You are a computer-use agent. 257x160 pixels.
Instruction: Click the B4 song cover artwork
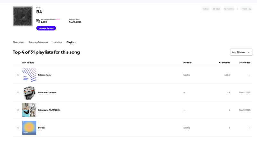[x=22, y=16]
